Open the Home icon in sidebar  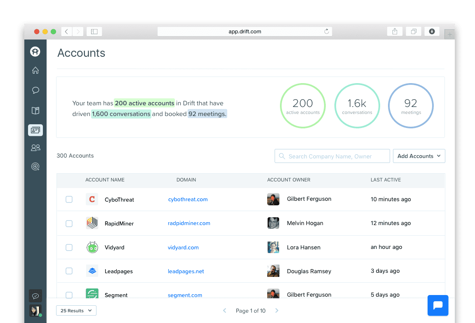tap(35, 70)
